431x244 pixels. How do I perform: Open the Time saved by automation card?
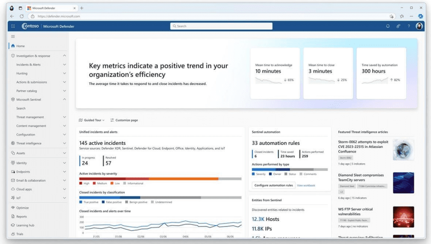[x=381, y=73]
